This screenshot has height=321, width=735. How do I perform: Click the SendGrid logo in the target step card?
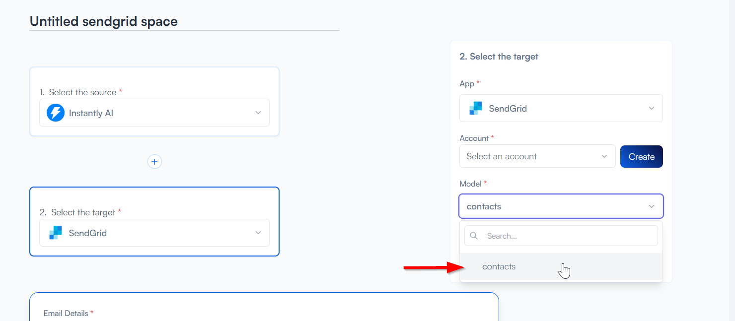pyautogui.click(x=56, y=233)
